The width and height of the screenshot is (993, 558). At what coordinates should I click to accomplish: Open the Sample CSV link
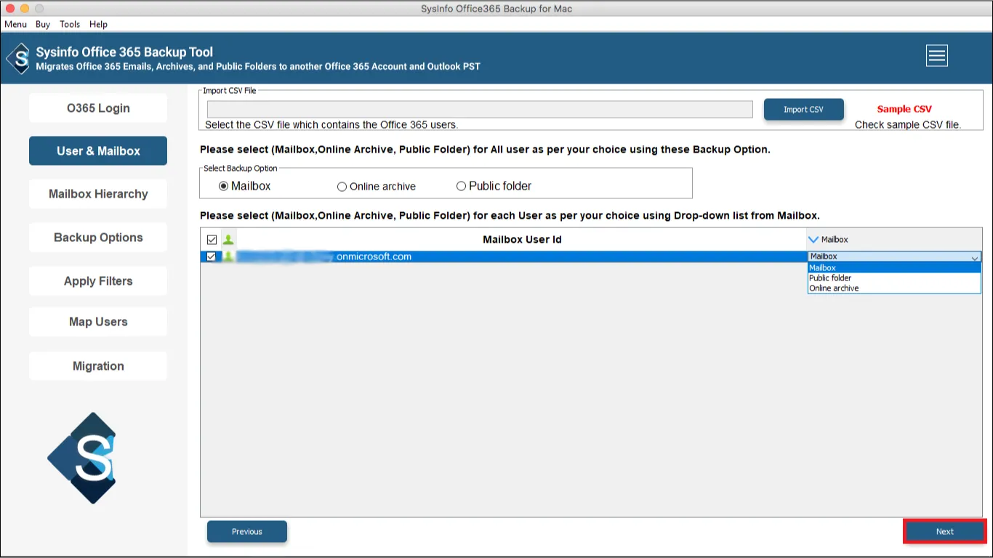point(904,109)
